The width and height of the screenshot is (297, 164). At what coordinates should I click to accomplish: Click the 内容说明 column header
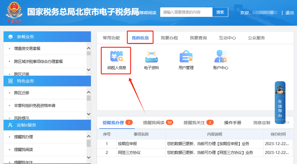pyautogui.click(x=214, y=134)
